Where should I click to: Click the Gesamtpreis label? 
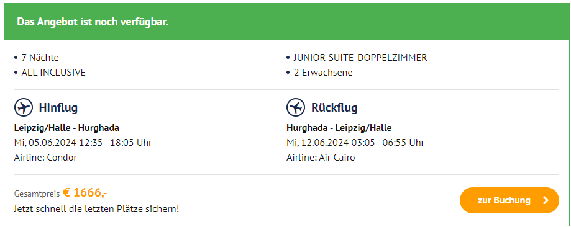tap(37, 194)
